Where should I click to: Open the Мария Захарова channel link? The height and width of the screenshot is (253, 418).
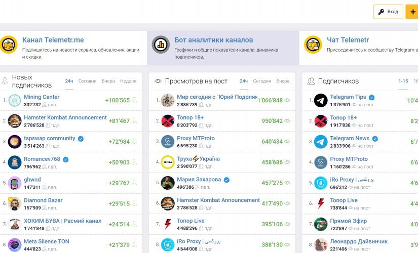tap(199, 180)
